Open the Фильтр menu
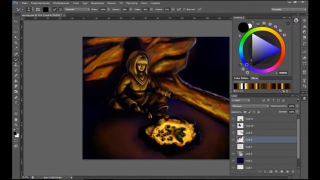The image size is (320, 180). tap(111, 3)
